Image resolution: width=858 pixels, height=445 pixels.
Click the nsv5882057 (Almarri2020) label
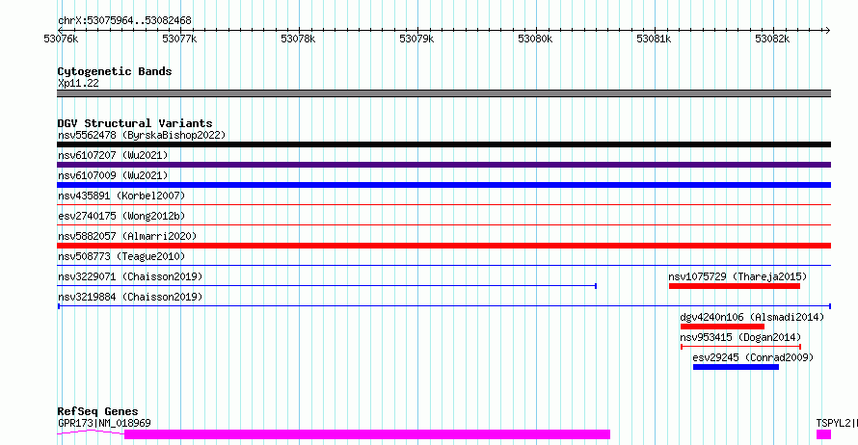[x=127, y=236]
